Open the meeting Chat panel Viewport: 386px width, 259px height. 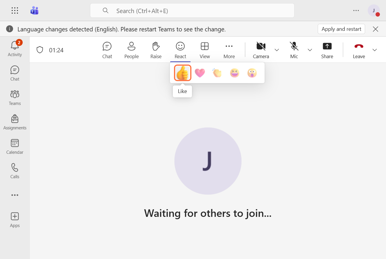[x=107, y=50]
